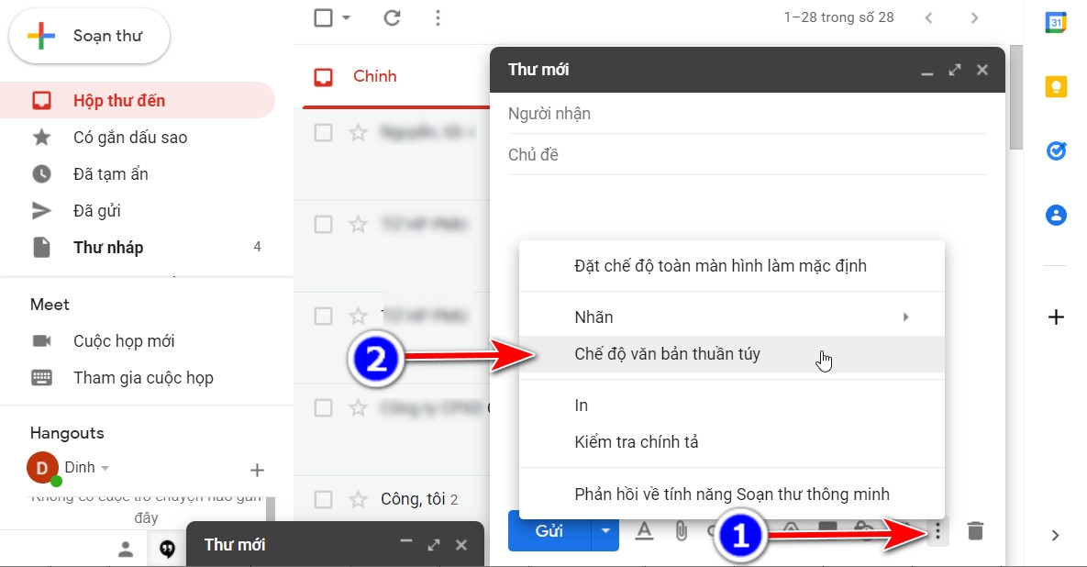1087x567 pixels.
Task: Click the paperclip attach files icon
Action: click(681, 531)
